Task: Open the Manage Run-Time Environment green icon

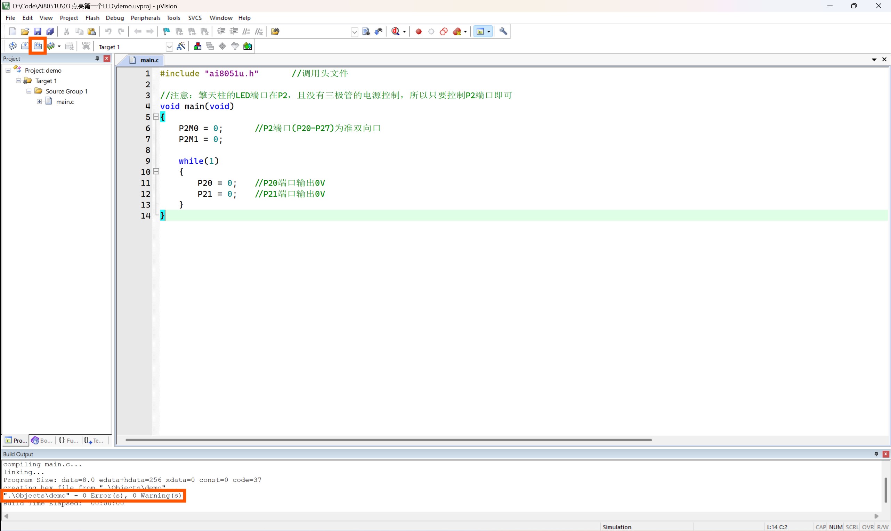Action: coord(248,46)
